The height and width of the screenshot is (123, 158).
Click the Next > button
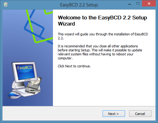pos(114,113)
